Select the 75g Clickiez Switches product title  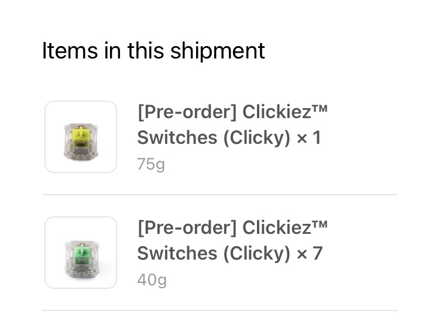click(x=232, y=125)
